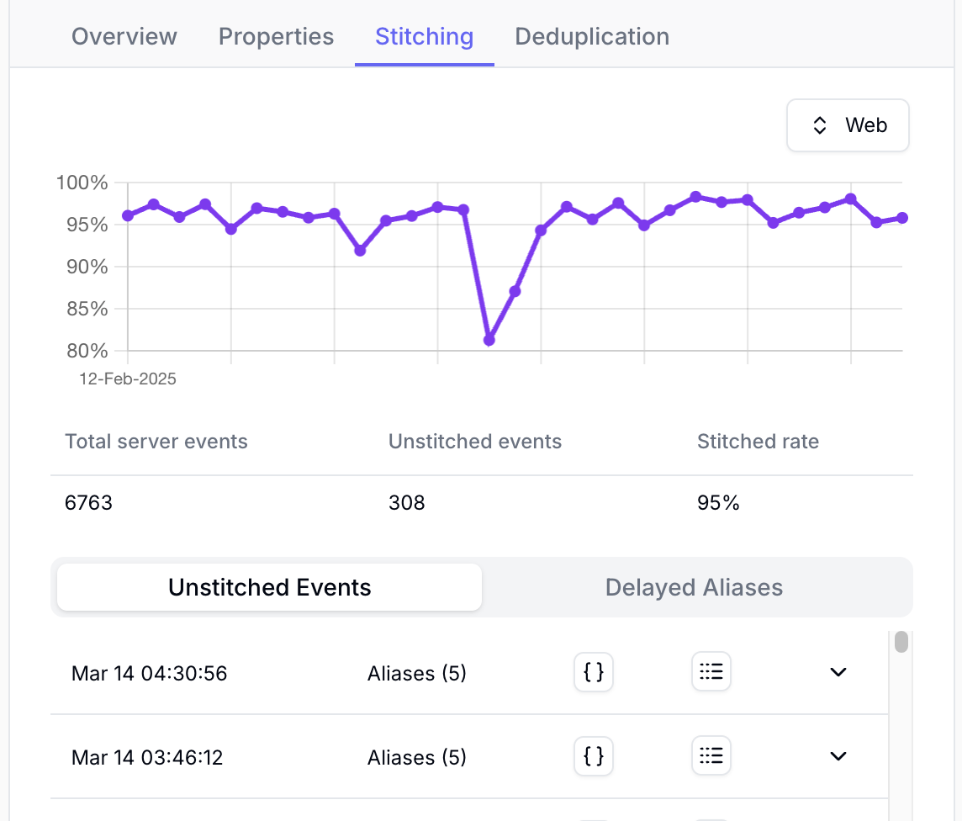Image resolution: width=962 pixels, height=821 pixels.
Task: Click the last chart data point
Action: pos(901,218)
